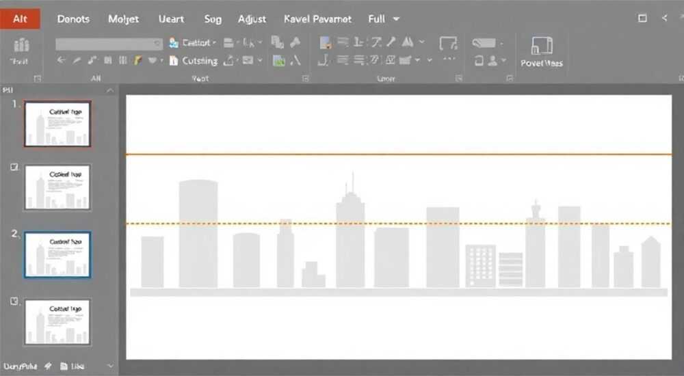Select the Sug ribbon tab
Image resolution: width=684 pixels, height=376 pixels.
pyautogui.click(x=213, y=19)
